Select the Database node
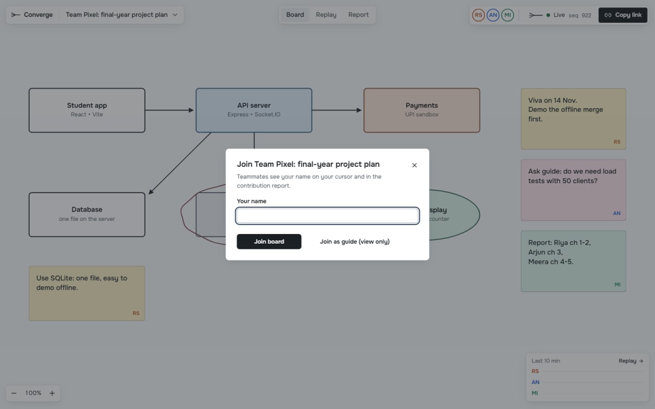The width and height of the screenshot is (655, 409). tap(87, 214)
